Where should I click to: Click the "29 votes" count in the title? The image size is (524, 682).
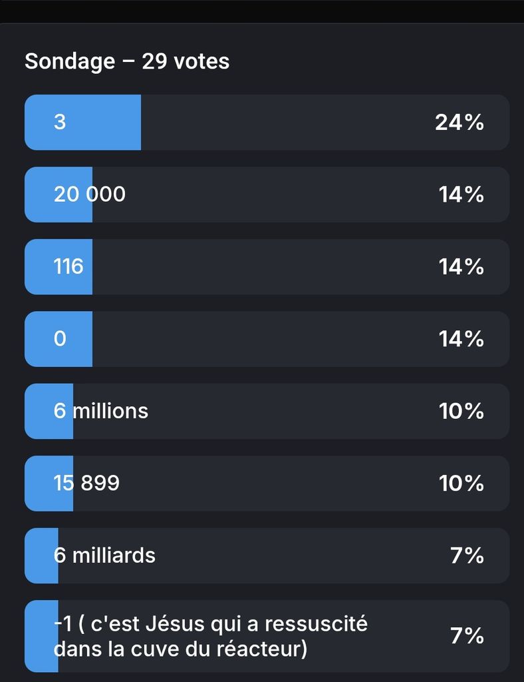click(186, 61)
